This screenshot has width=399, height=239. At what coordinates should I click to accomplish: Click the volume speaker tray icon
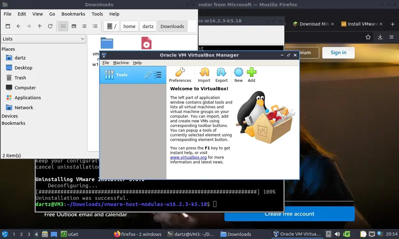337,234
